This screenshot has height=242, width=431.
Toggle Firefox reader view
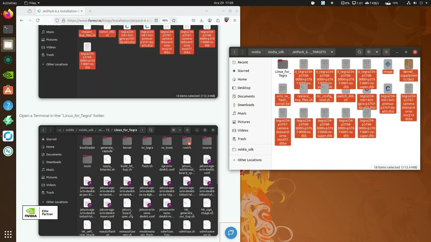156,21
